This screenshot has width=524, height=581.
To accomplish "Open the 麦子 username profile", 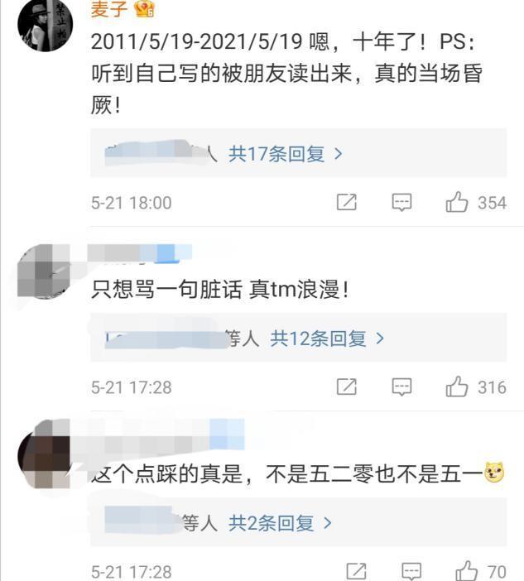I will pyautogui.click(x=109, y=9).
